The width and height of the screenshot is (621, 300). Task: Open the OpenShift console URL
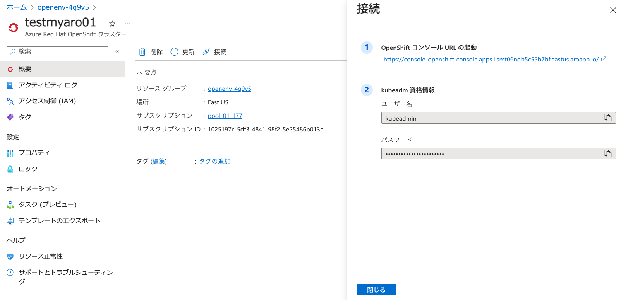(x=491, y=59)
